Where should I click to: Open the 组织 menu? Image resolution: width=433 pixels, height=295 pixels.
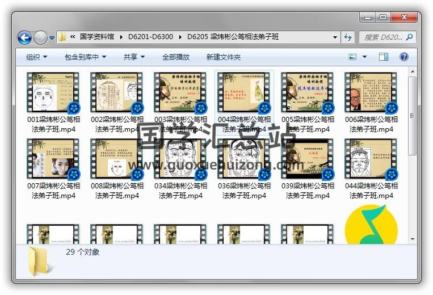pos(36,57)
